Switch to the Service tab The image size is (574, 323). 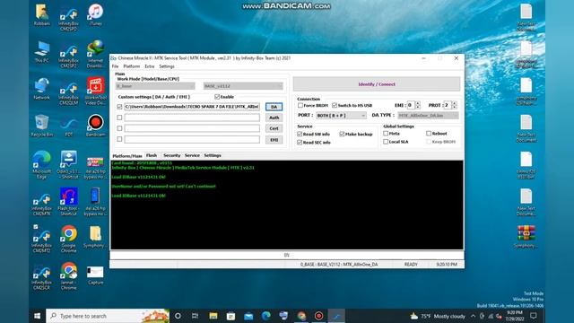click(192, 155)
